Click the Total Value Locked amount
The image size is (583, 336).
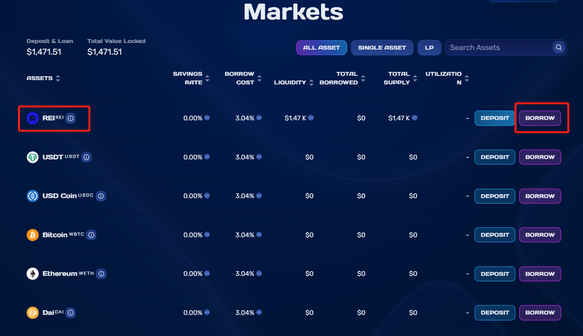click(x=104, y=52)
